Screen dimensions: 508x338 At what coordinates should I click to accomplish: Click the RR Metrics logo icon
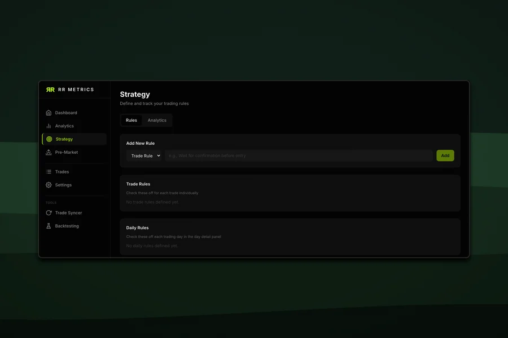tap(50, 90)
